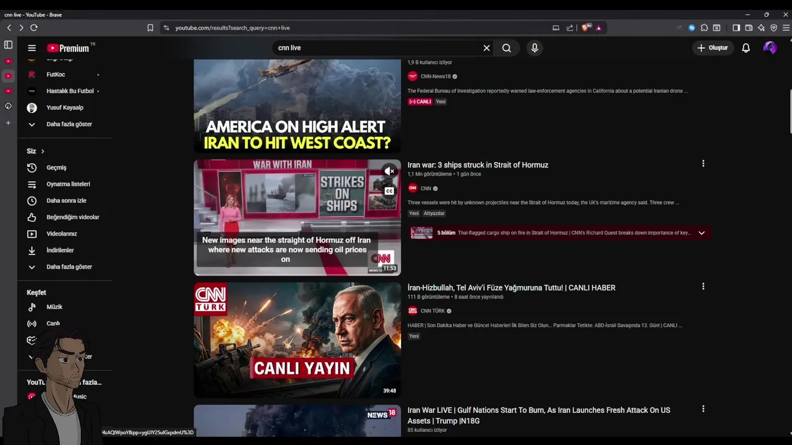Open the YouTube hamburger guide menu
The image size is (792, 445).
point(32,48)
